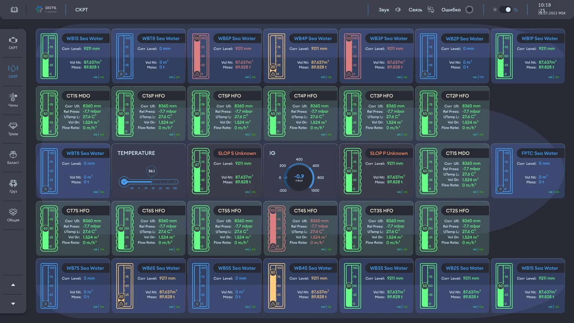Open the СКРТ sidebar section
The height and width of the screenshot is (323, 574).
click(x=13, y=43)
